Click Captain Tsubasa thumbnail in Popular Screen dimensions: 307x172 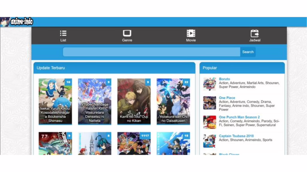point(210,141)
